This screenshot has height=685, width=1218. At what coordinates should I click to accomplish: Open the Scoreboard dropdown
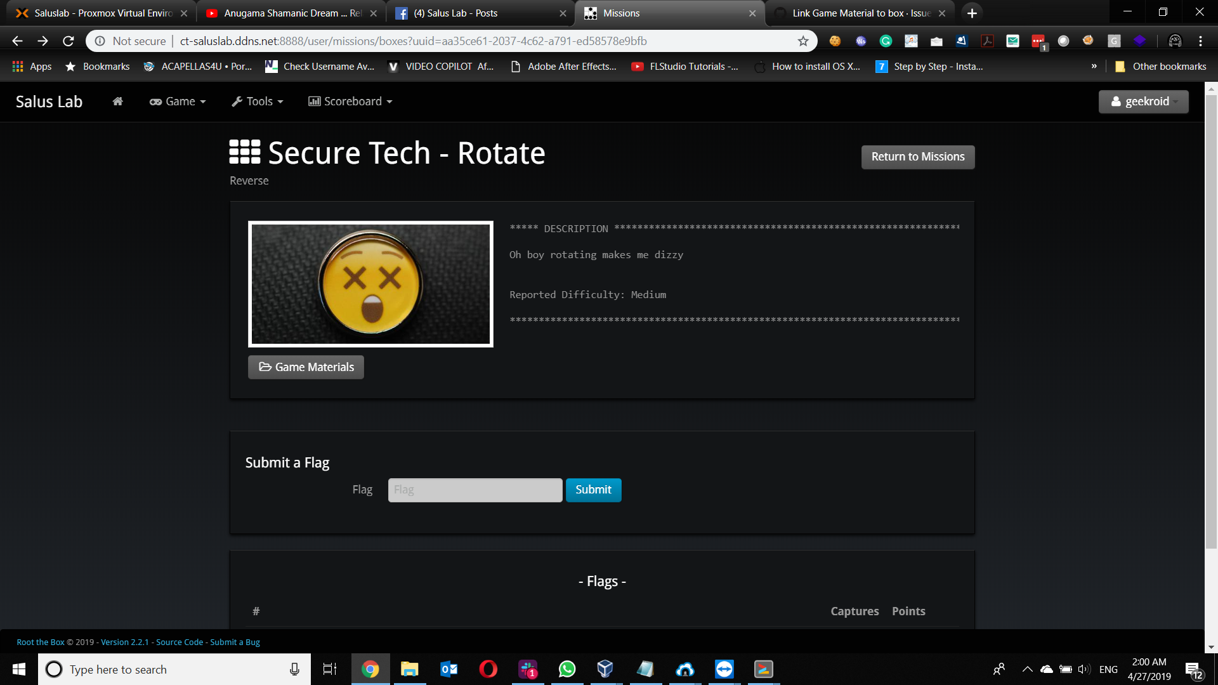point(350,101)
